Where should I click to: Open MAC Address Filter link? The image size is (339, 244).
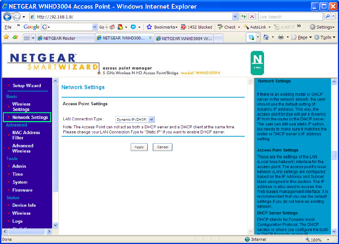[x=26, y=135]
